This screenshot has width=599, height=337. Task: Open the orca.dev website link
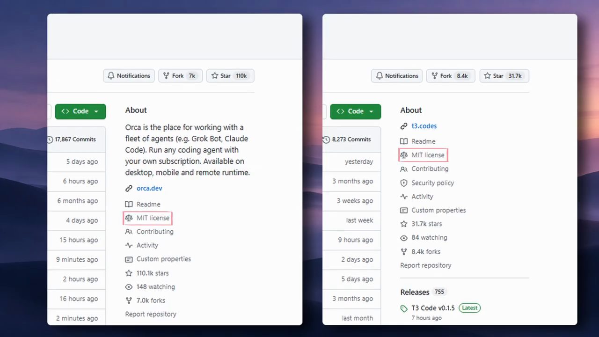(x=149, y=189)
